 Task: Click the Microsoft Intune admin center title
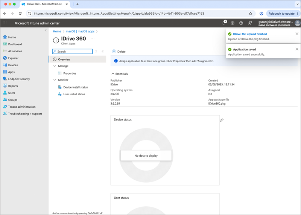[x=37, y=23]
